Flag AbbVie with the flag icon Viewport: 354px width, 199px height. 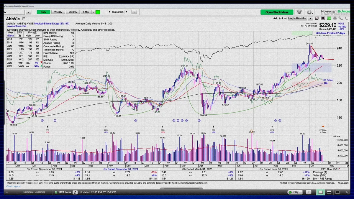[x=24, y=19]
